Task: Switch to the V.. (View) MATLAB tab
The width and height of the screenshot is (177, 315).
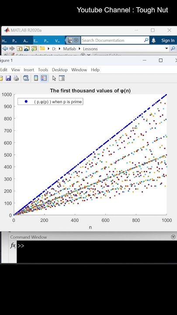Action: 57,41
